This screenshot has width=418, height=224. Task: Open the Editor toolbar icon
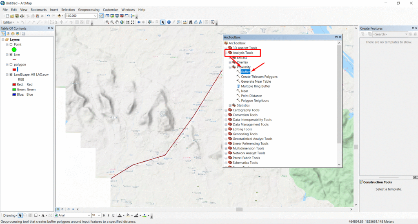tap(101, 16)
